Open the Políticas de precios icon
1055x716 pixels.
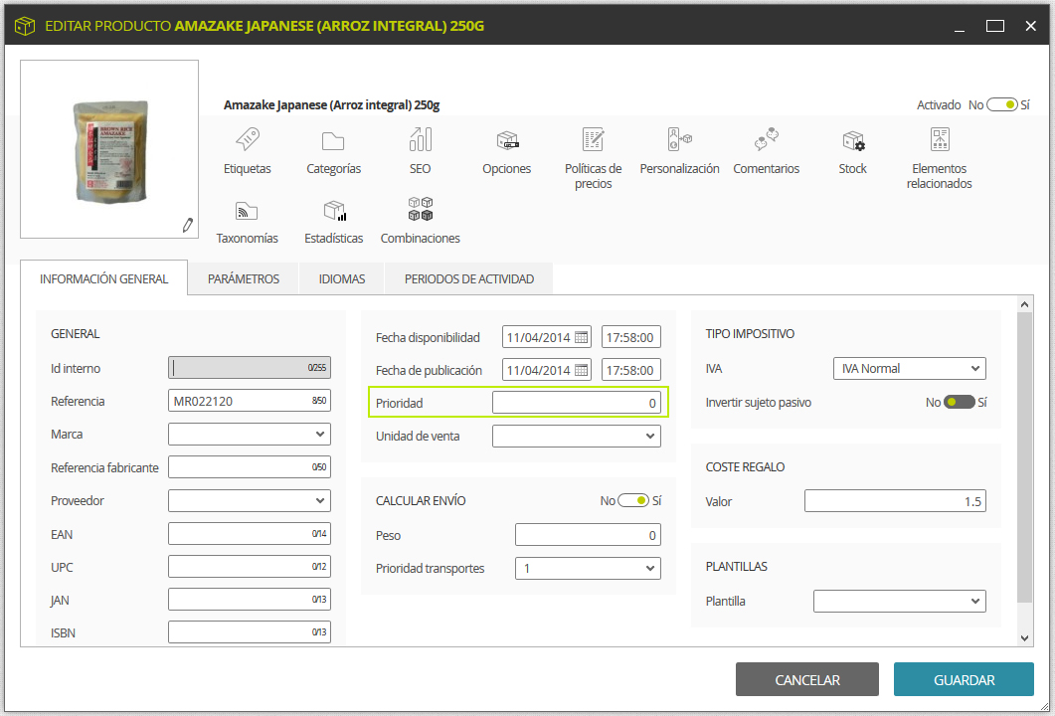point(593,139)
